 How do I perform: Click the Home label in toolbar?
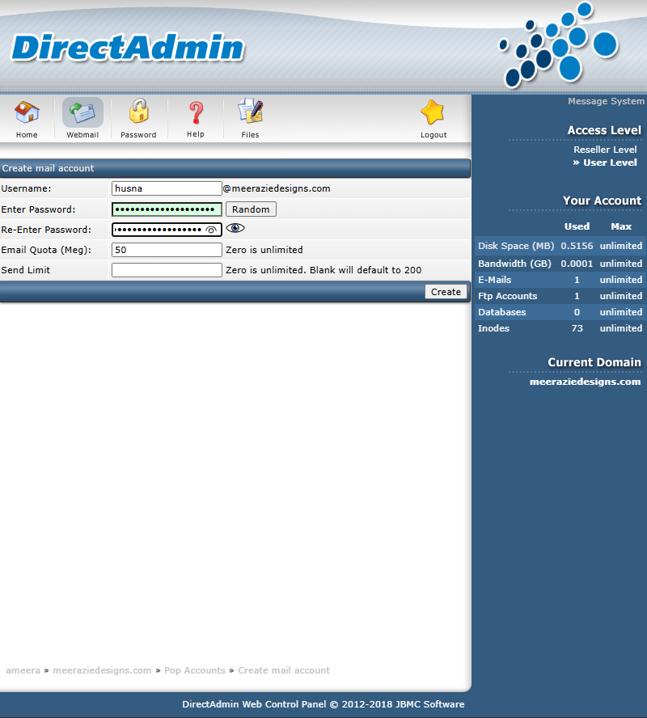[27, 134]
